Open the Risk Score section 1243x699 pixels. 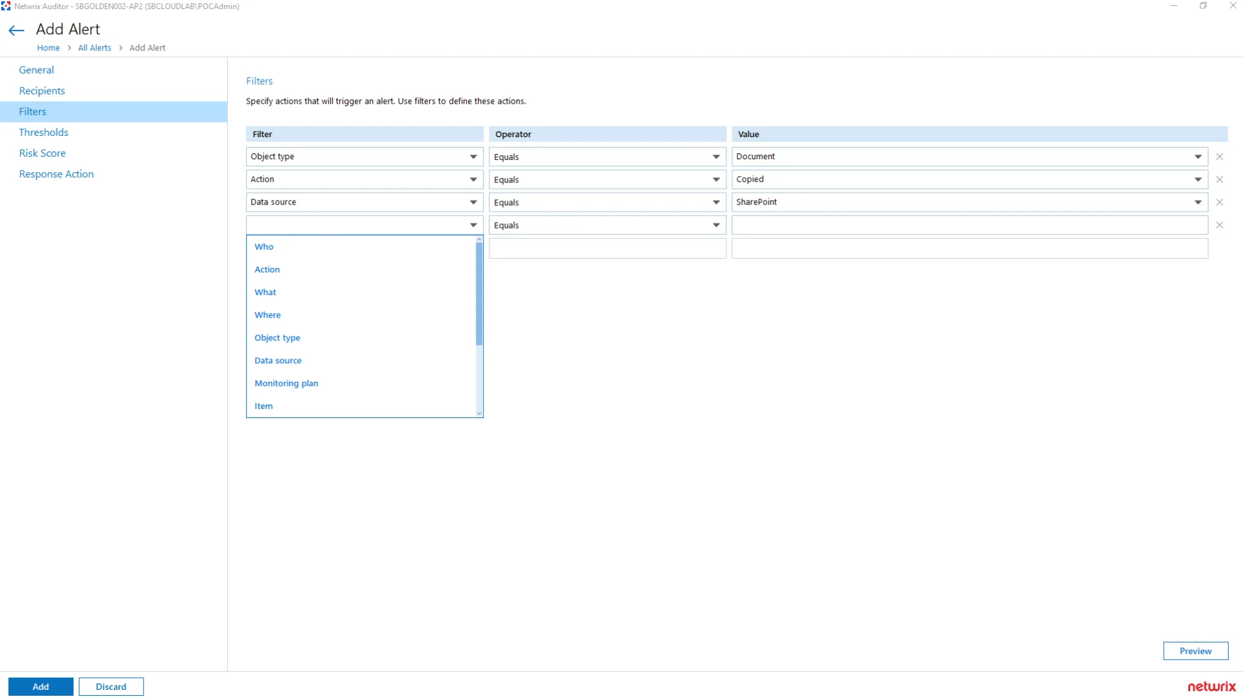[113, 153]
